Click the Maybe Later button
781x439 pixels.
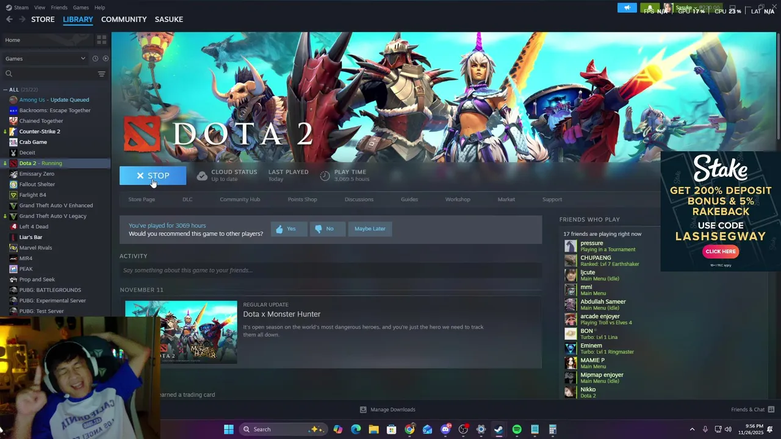click(x=370, y=229)
